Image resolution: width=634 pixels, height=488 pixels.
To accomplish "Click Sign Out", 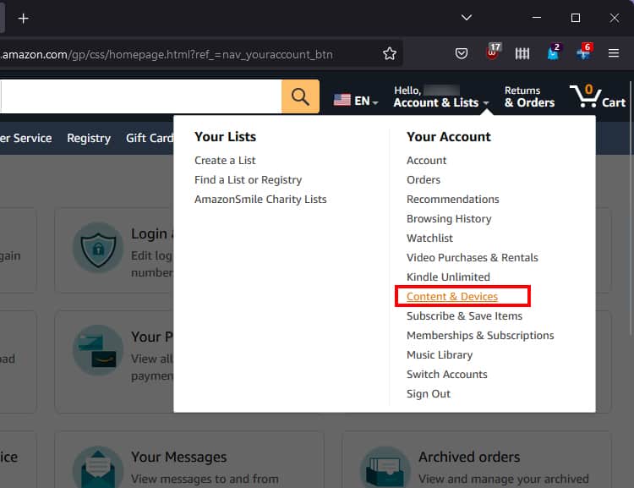I will click(429, 393).
